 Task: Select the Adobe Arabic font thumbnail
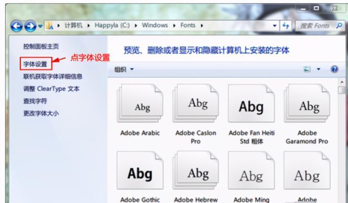tap(140, 103)
